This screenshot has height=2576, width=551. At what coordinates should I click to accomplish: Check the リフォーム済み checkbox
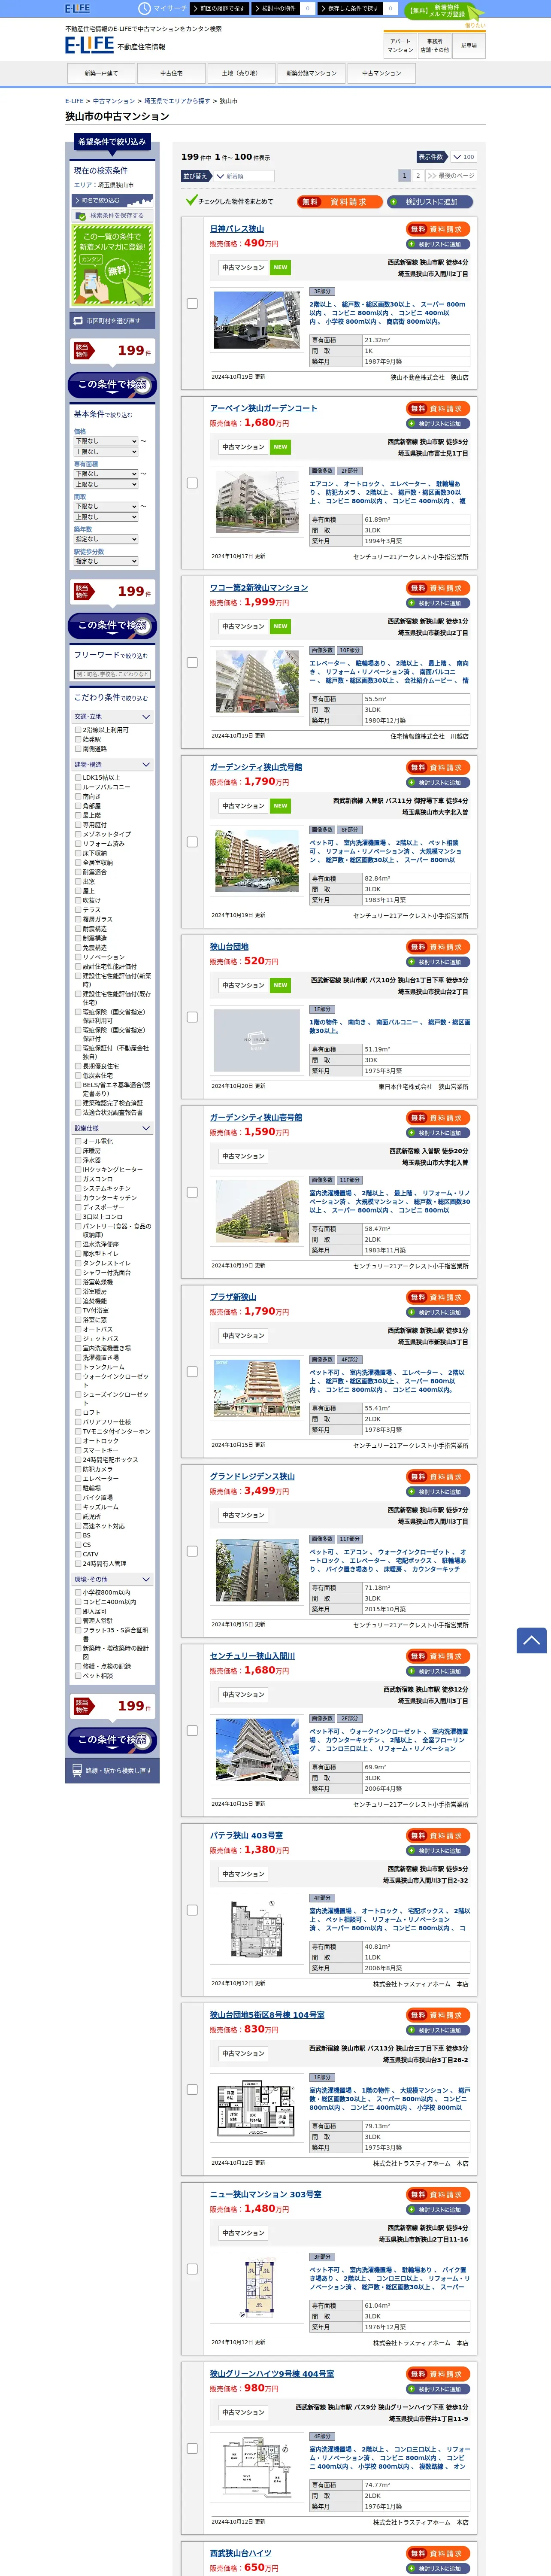(x=78, y=843)
